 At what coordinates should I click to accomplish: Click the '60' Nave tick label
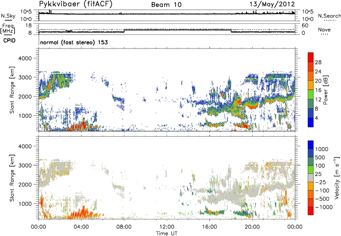pos(305,26)
